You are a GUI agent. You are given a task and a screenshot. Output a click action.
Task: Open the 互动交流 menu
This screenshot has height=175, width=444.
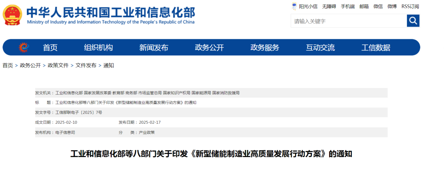click(320, 48)
